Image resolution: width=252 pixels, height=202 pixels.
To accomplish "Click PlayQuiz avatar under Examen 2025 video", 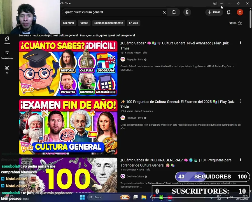I will (x=123, y=118).
